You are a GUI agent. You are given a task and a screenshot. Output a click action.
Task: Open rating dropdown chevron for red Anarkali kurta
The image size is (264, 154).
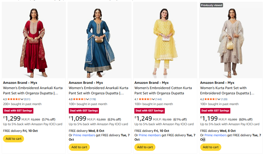point(22,99)
